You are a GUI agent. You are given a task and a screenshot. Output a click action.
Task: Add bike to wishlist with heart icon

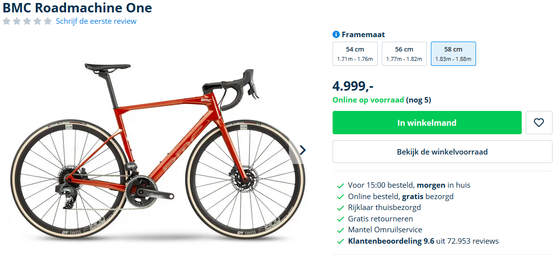(x=539, y=123)
